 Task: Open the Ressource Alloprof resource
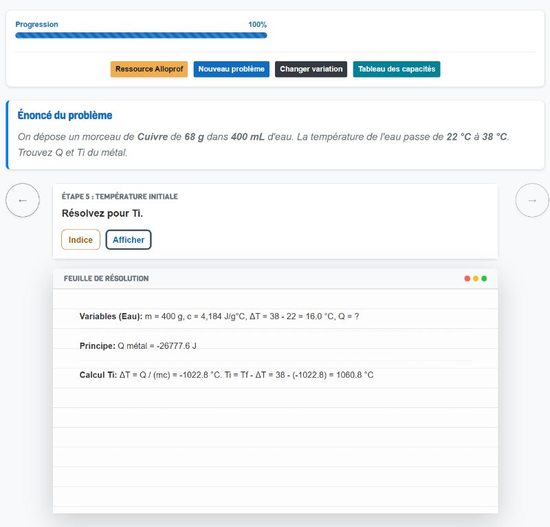(149, 69)
